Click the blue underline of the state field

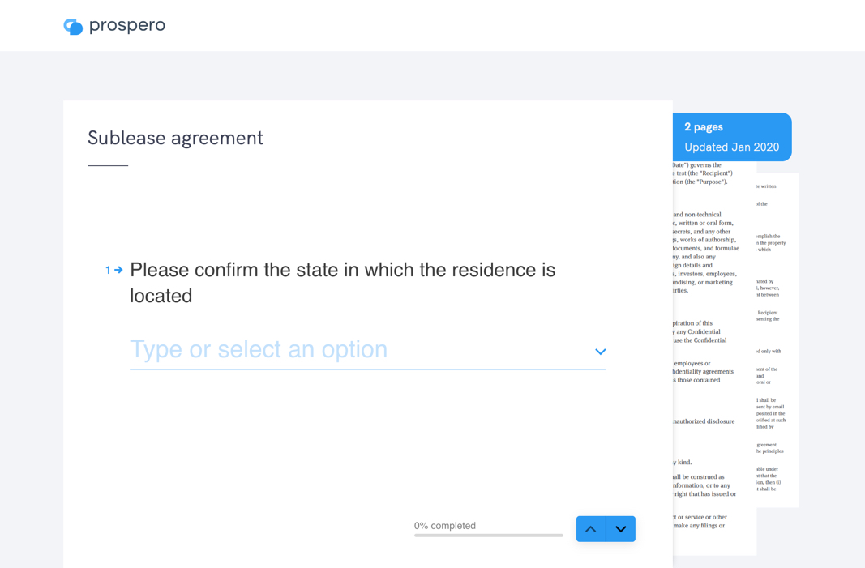367,369
